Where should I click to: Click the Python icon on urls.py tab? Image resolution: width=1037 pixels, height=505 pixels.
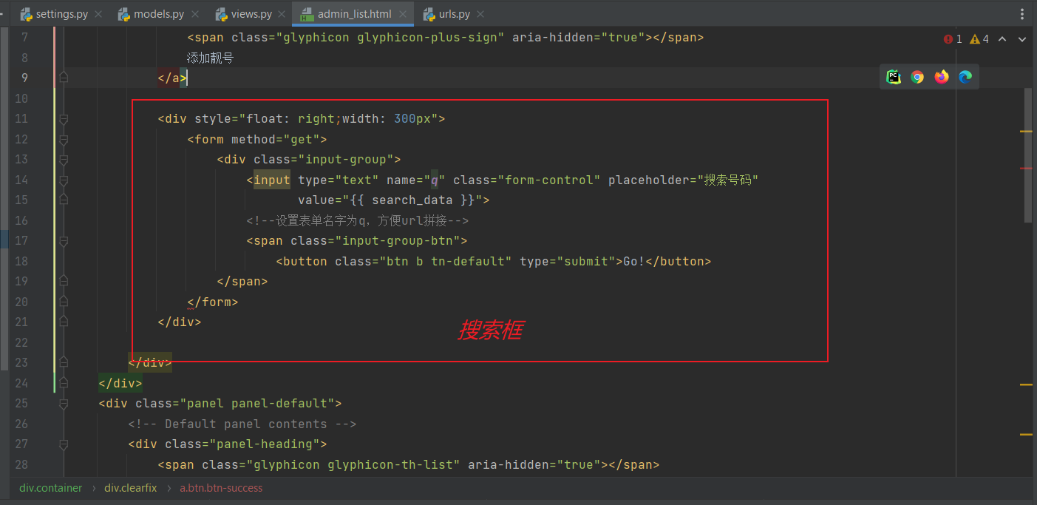click(x=429, y=13)
